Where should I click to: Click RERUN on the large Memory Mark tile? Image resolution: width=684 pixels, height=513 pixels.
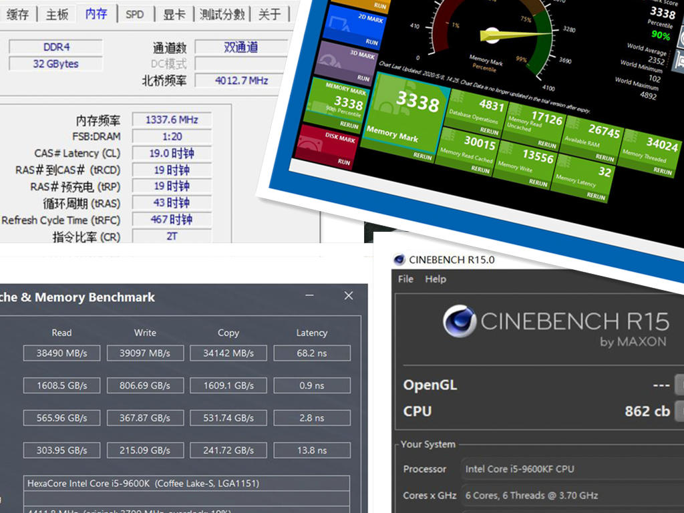click(x=422, y=156)
